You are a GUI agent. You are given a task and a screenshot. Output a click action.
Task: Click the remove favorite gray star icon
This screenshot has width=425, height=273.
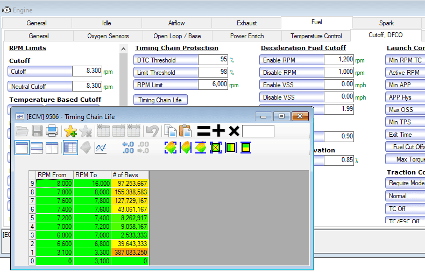[x=86, y=131]
